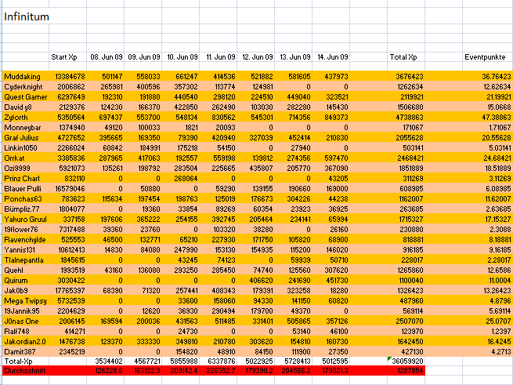The height and width of the screenshot is (385, 513).
Task: Select the 19Jannik95 name cell
Action: (26, 311)
